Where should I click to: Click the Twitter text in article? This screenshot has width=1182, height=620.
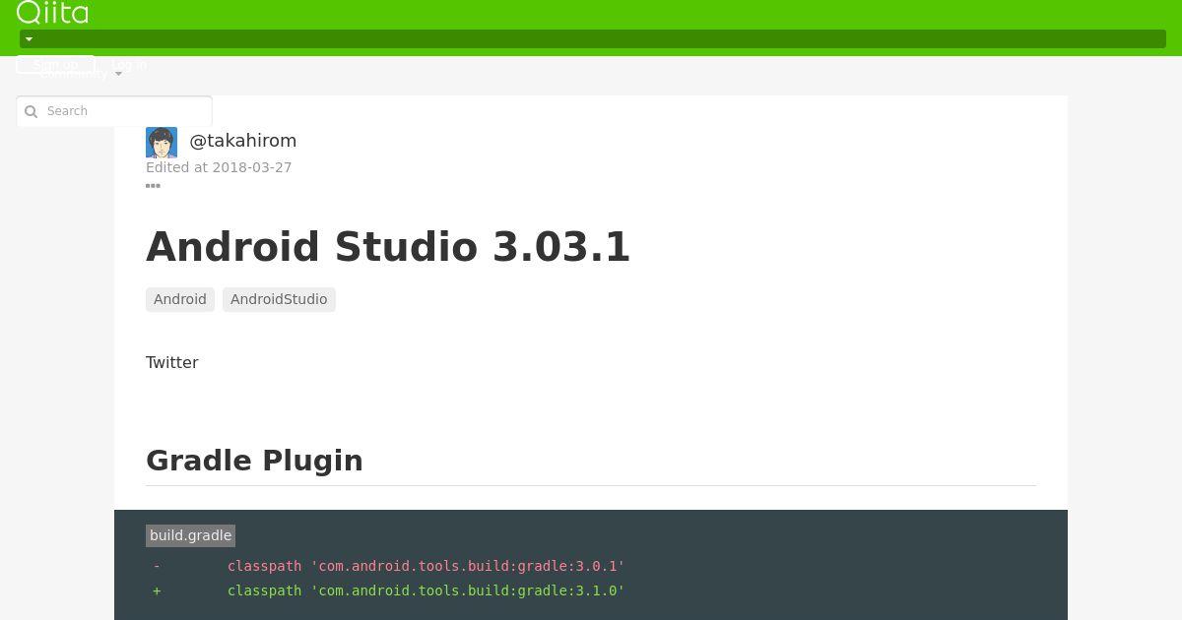[172, 362]
